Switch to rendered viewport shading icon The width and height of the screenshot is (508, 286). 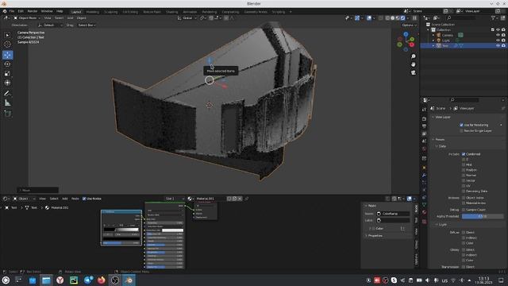[x=402, y=18]
